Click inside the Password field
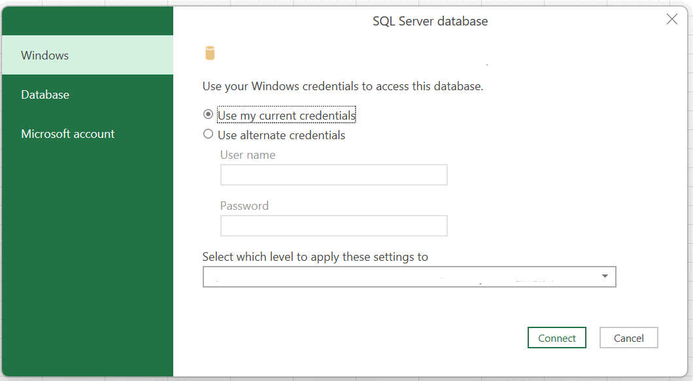The image size is (693, 381). [333, 225]
